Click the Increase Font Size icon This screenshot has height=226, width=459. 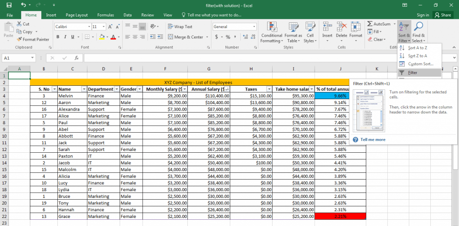click(110, 27)
